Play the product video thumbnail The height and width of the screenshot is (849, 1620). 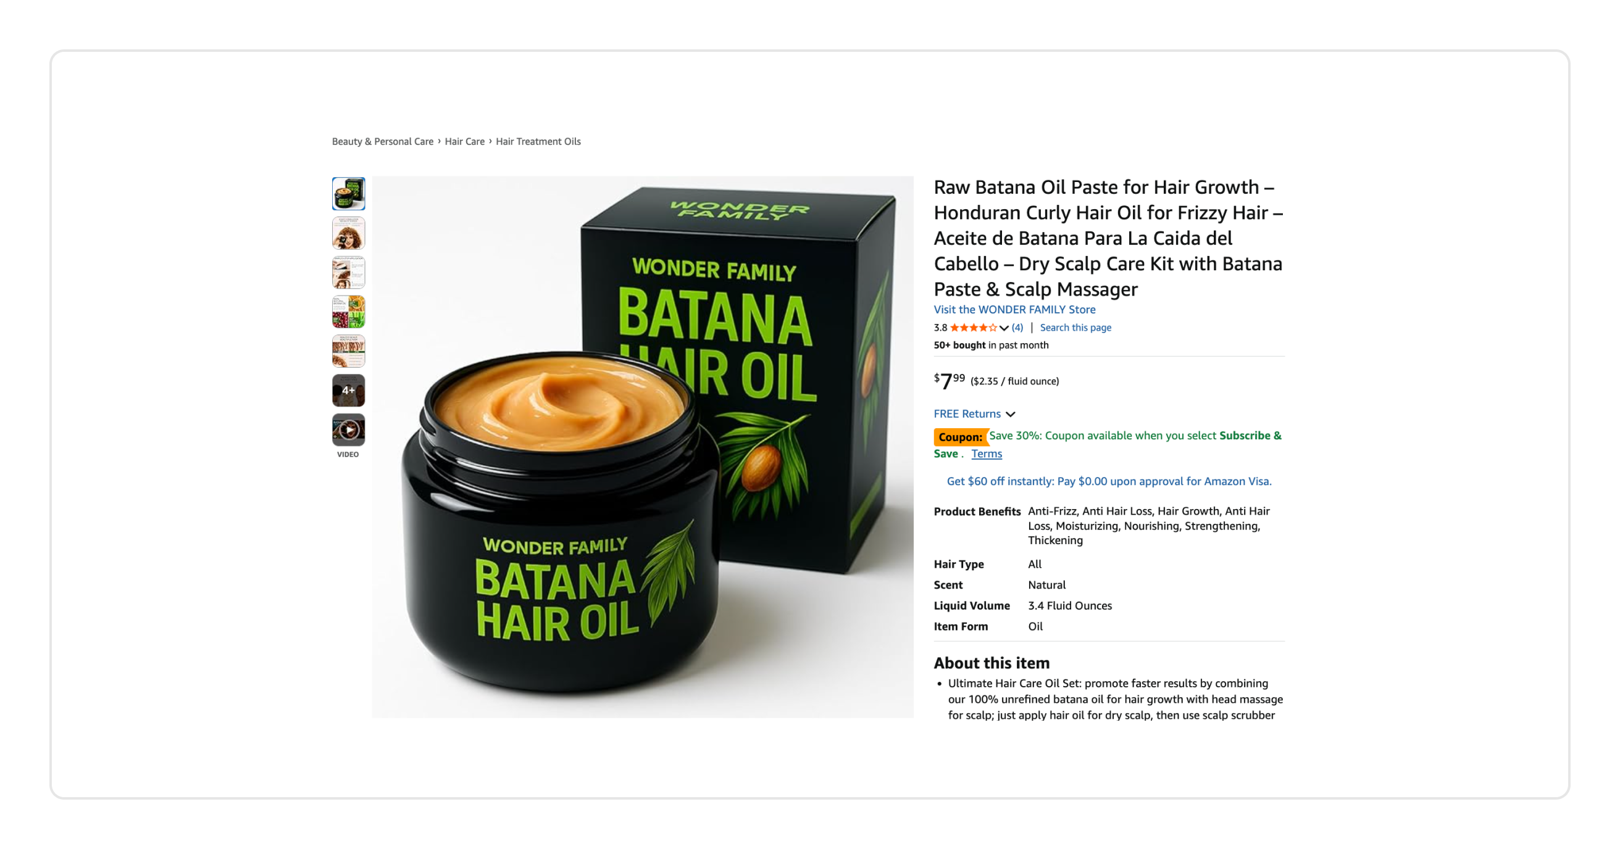point(348,430)
